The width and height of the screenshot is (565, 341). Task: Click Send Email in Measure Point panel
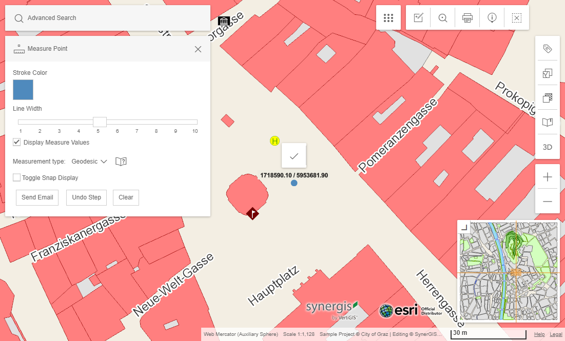click(x=37, y=197)
